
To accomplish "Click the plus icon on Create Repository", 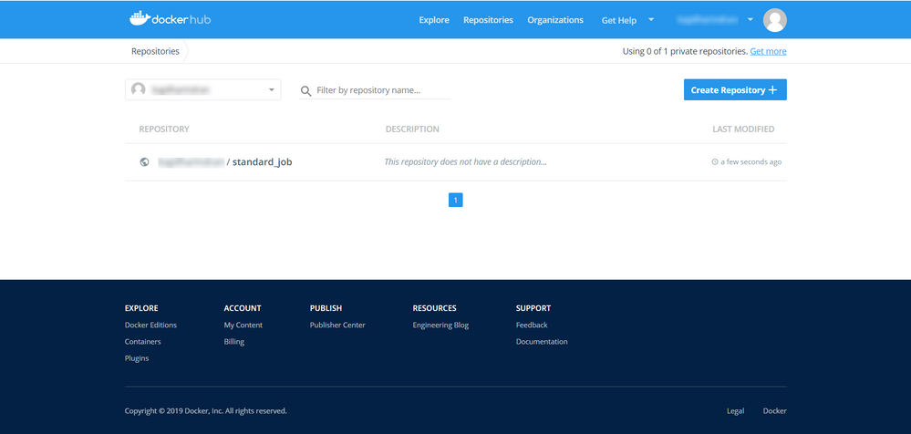I will click(773, 90).
